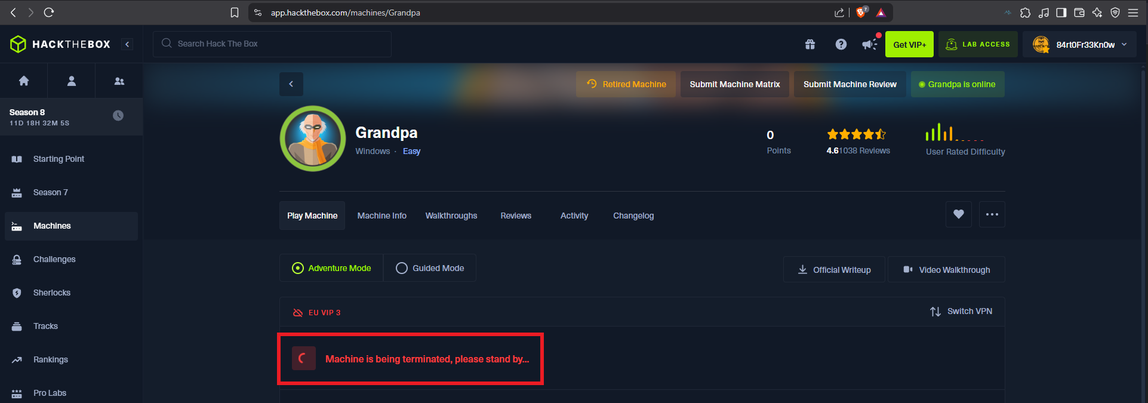Open browser hamburger menu

[x=1133, y=13]
